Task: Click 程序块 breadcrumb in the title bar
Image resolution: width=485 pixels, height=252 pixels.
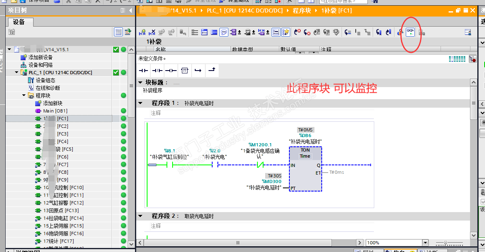Action: coord(302,10)
